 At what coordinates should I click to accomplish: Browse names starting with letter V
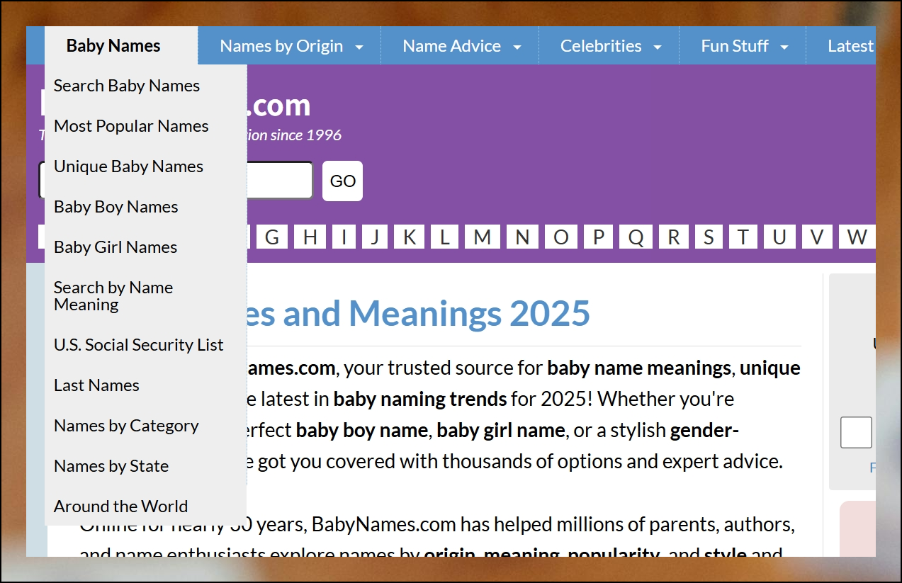tap(818, 237)
